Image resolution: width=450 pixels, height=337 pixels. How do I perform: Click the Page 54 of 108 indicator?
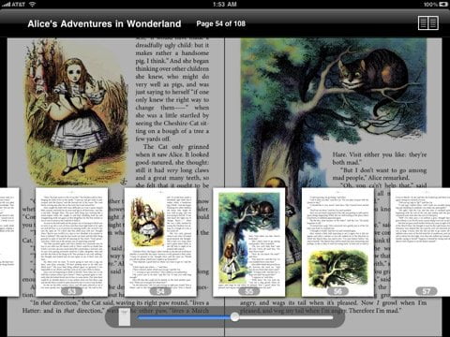tap(220, 23)
